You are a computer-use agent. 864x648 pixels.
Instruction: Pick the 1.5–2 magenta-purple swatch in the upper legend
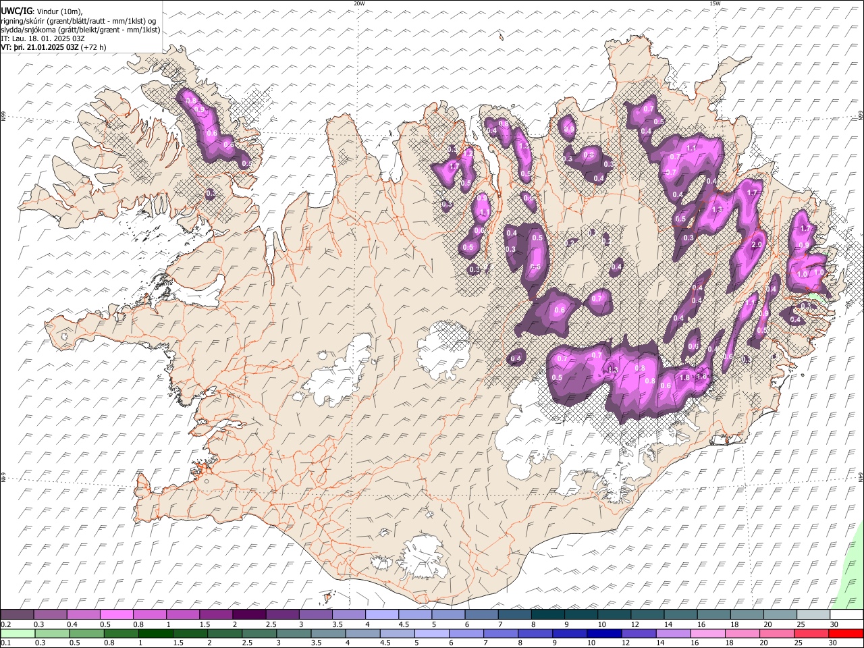pyautogui.click(x=216, y=614)
